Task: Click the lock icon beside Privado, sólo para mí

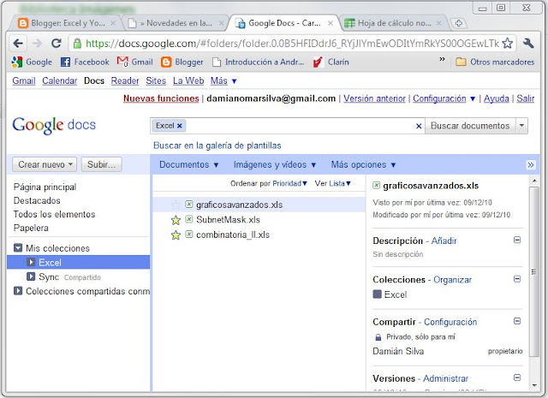Action: pyautogui.click(x=378, y=337)
